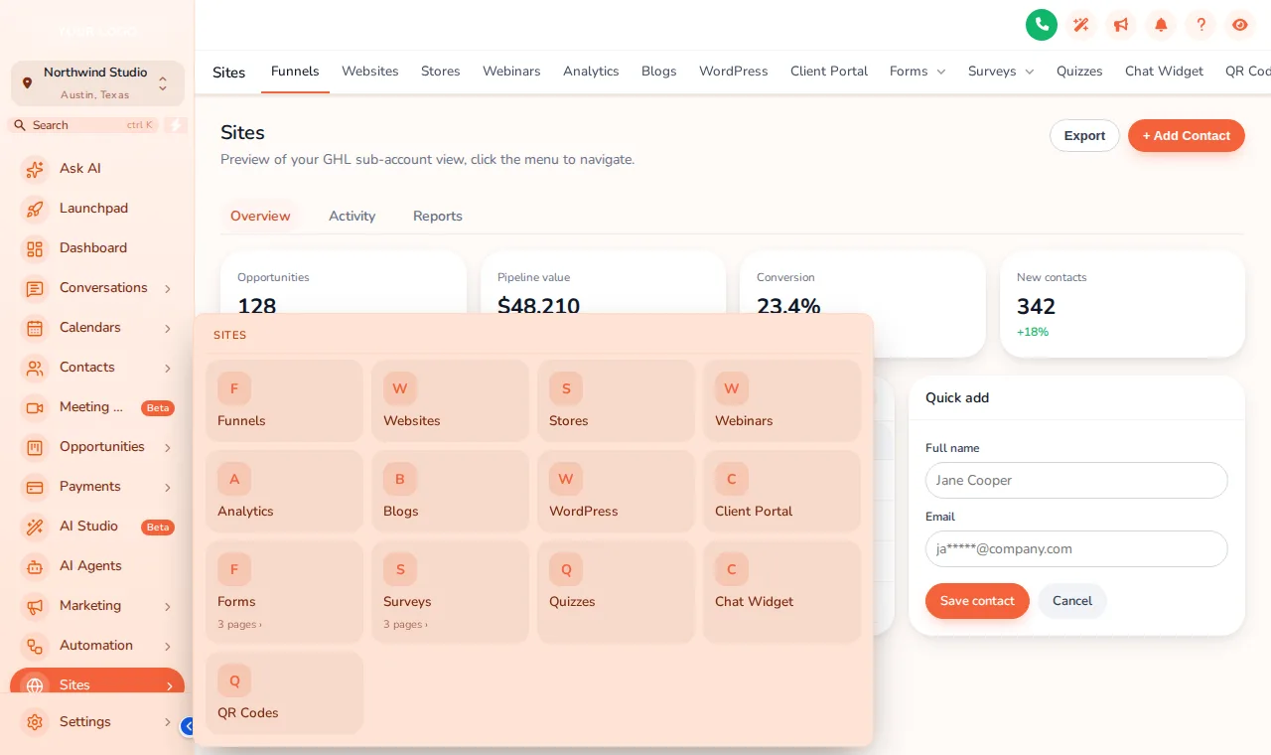Choose QR Codes in the Sites flyout
This screenshot has width=1271, height=755.
[284, 692]
